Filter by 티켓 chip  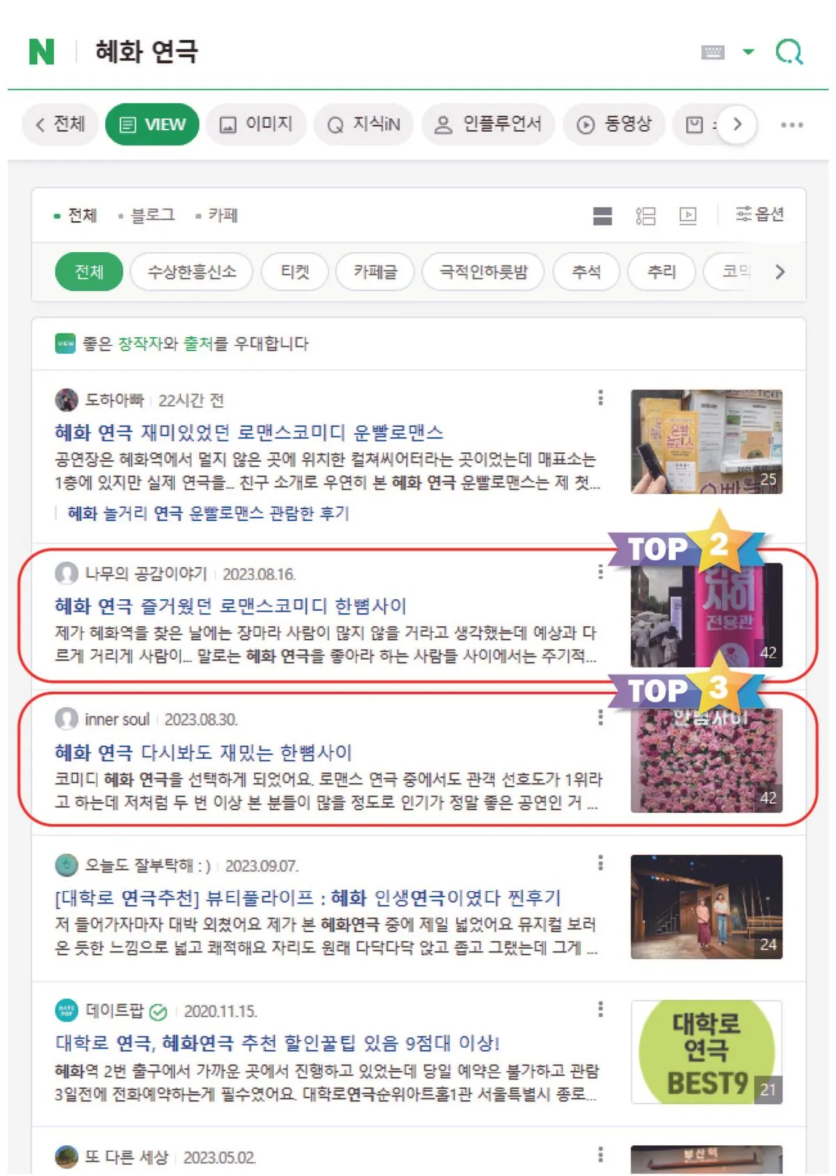(x=295, y=272)
